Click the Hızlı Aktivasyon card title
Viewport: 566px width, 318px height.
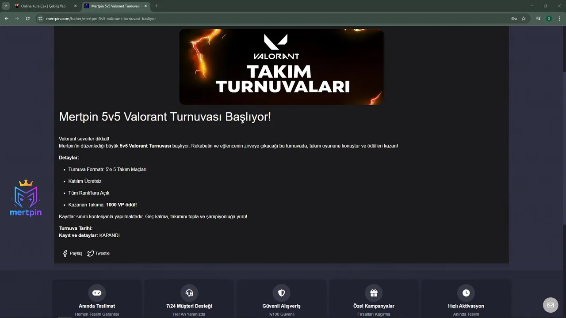point(466,306)
